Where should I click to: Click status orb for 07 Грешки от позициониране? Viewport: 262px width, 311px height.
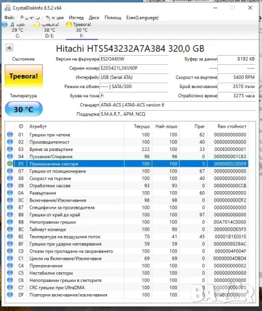[x=10, y=171]
